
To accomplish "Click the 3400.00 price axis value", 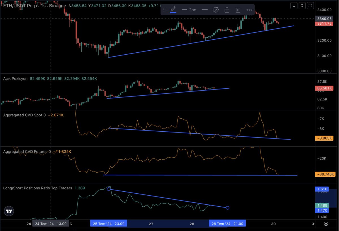I will click(324, 10).
